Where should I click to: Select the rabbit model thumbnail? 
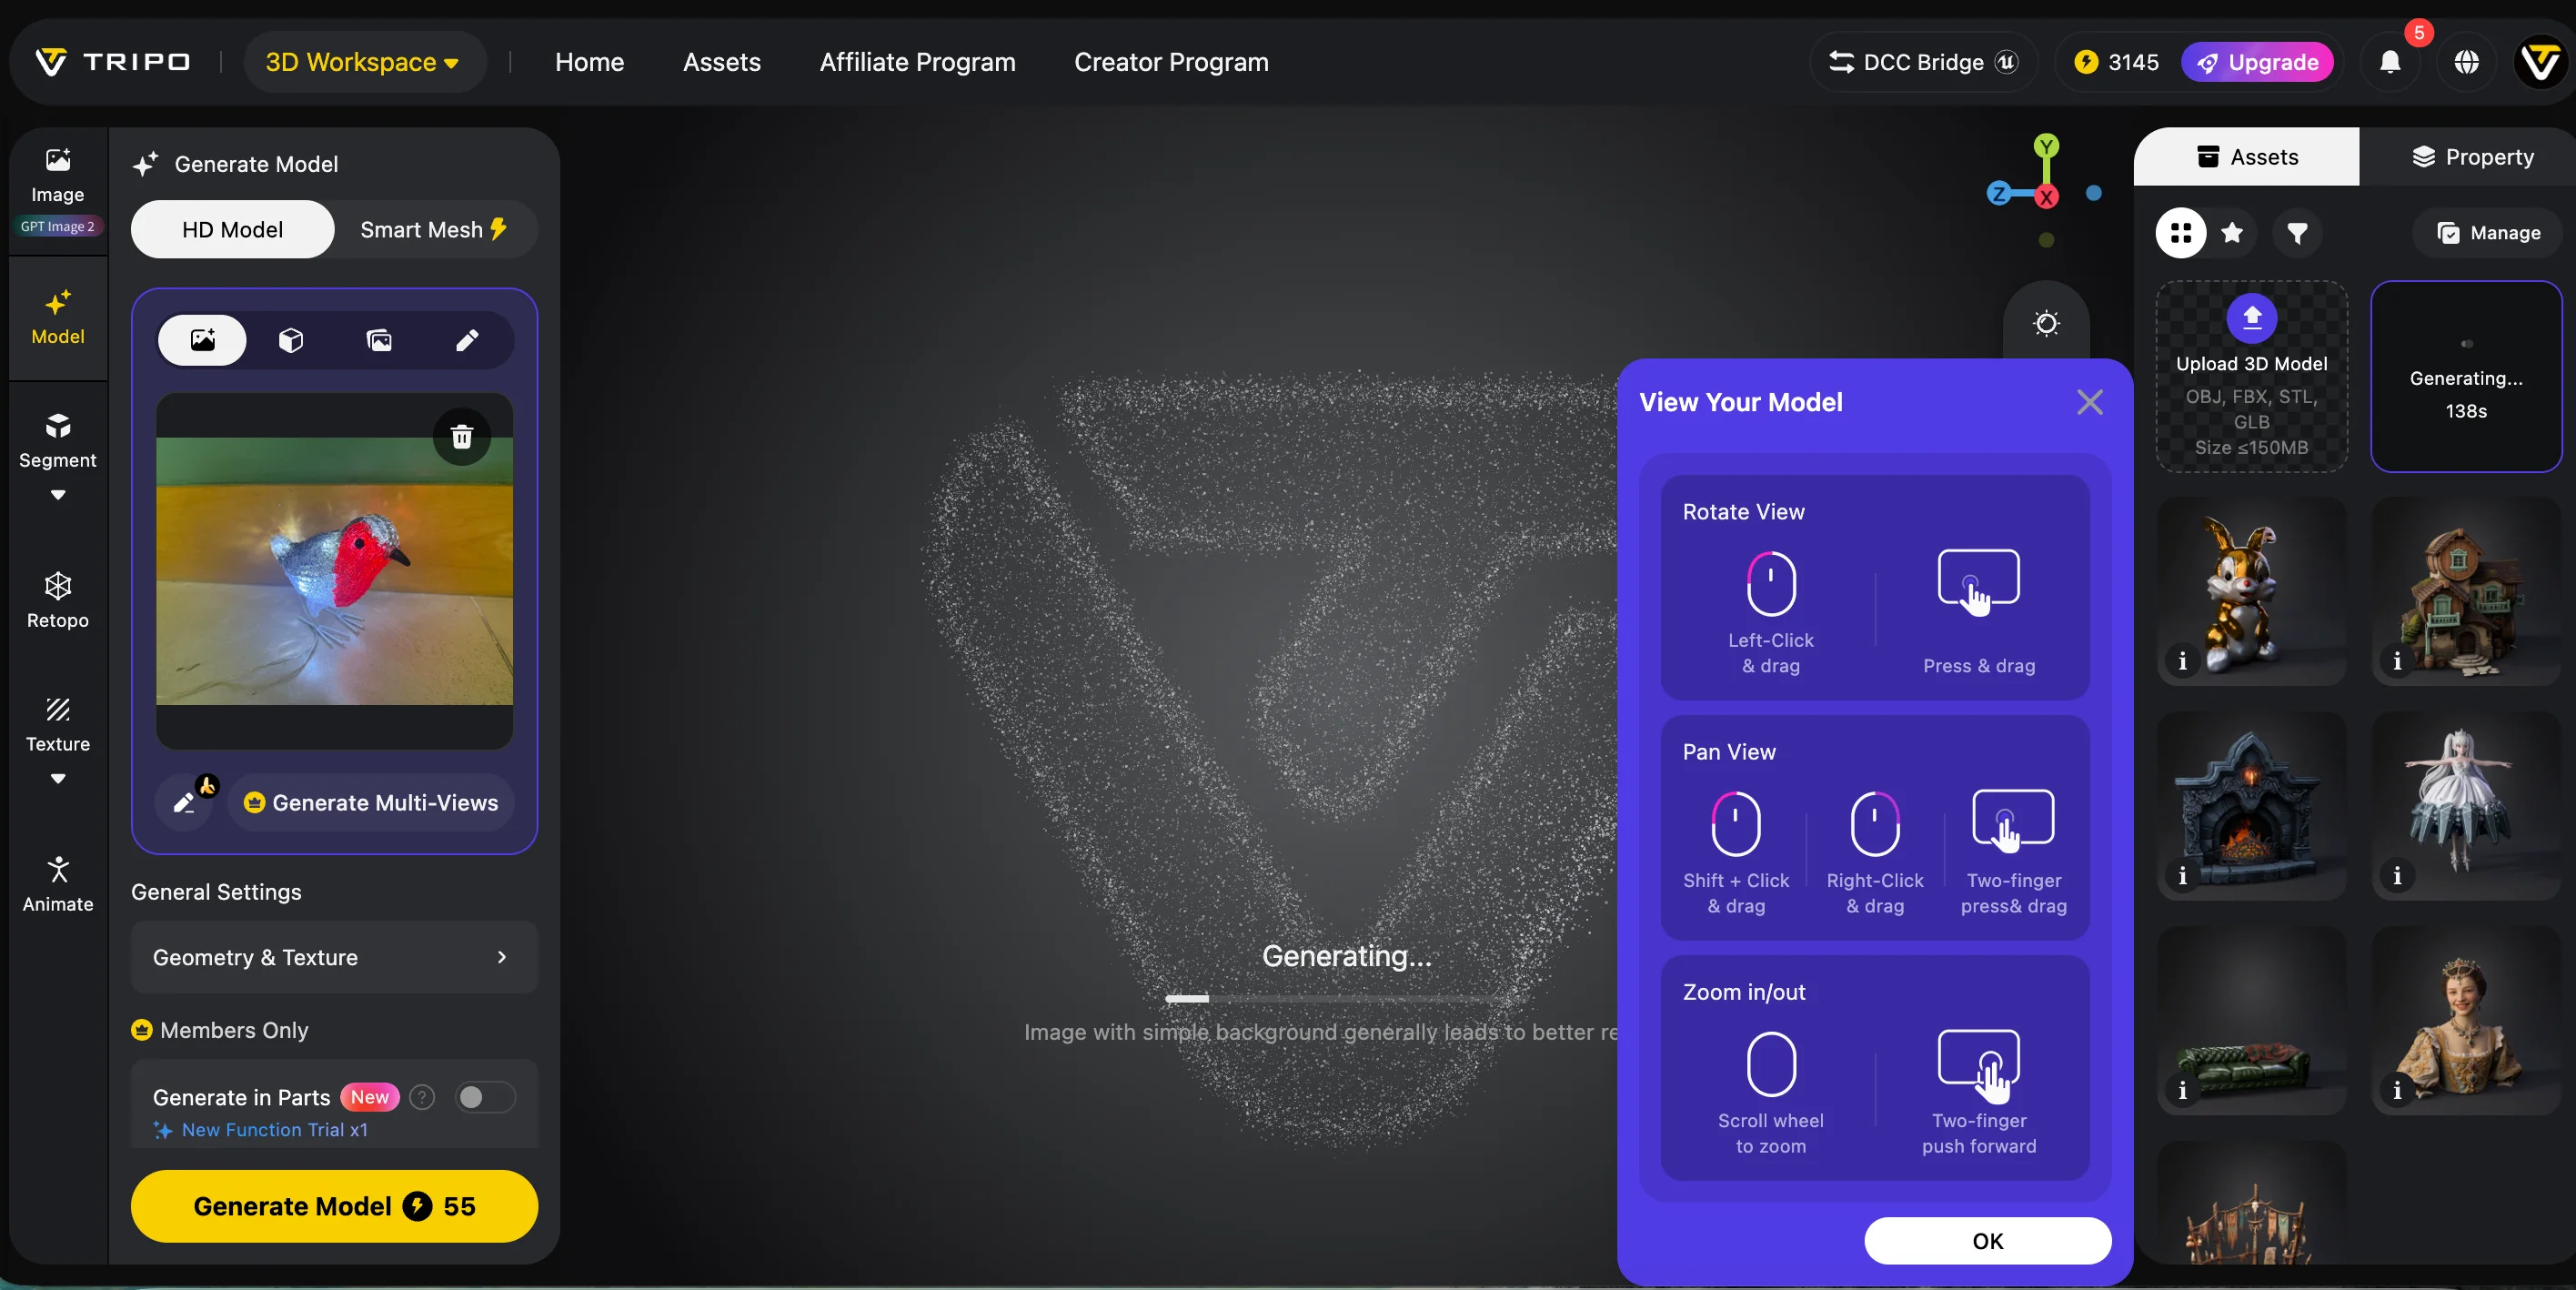tap(2251, 591)
